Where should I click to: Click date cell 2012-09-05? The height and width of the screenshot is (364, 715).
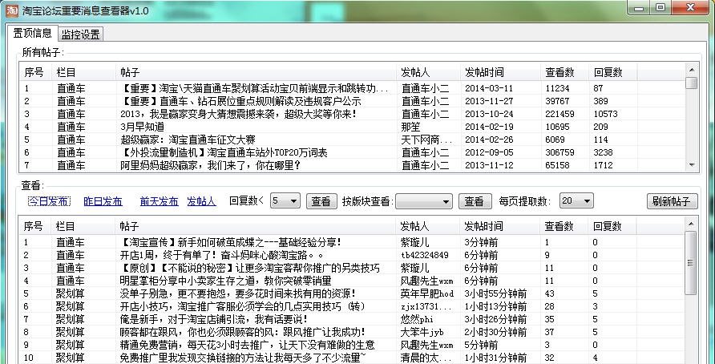(x=489, y=152)
